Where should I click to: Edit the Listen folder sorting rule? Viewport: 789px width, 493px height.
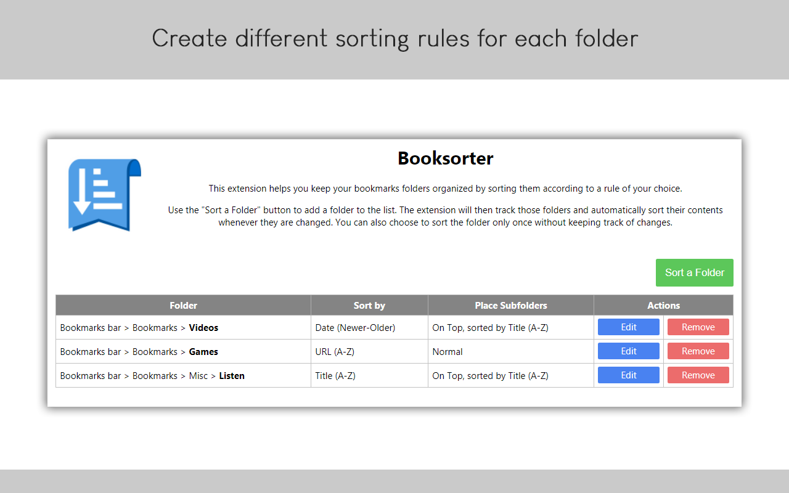click(628, 375)
